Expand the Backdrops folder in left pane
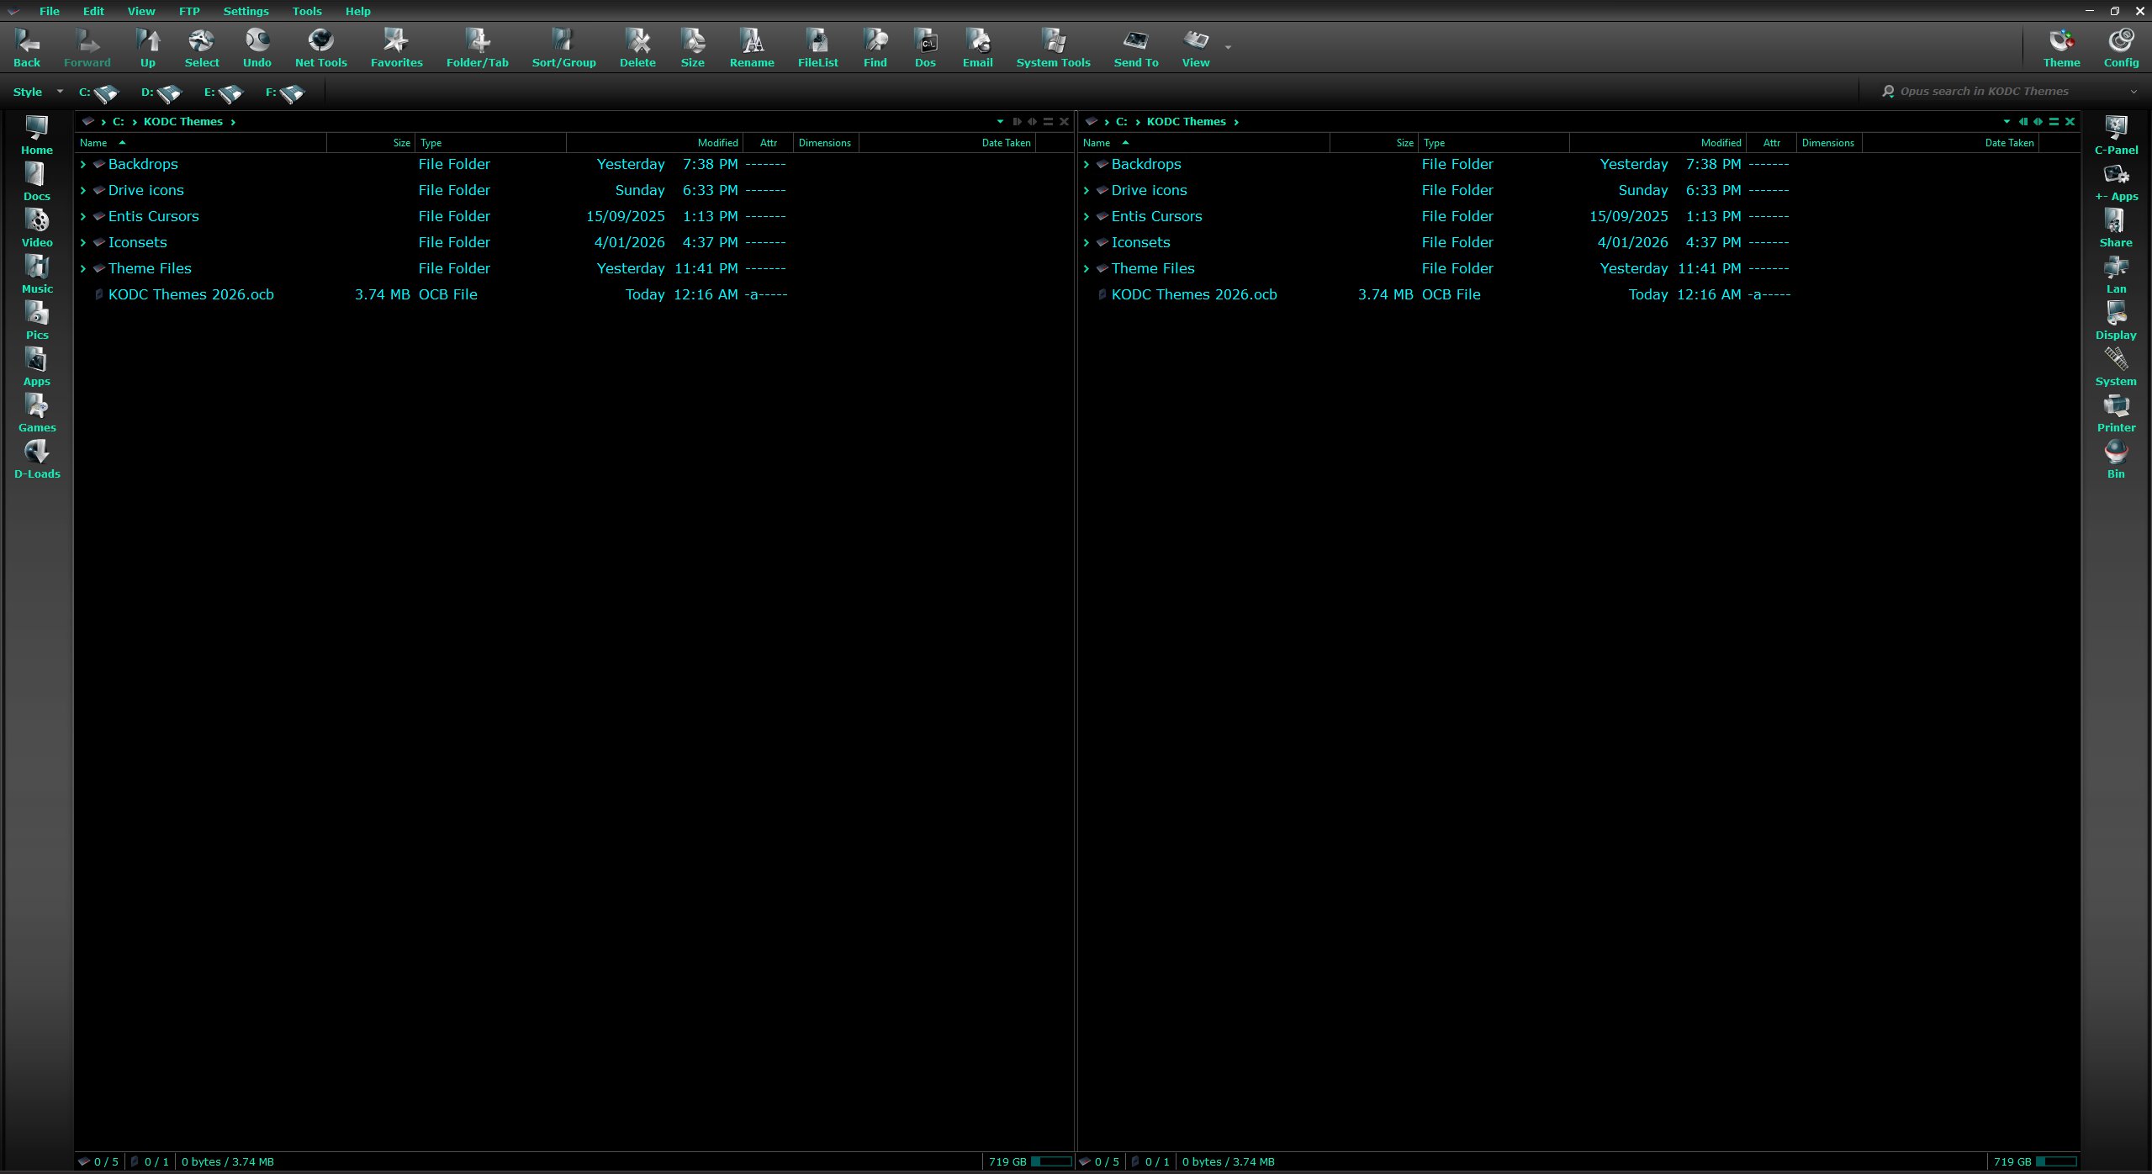The image size is (2152, 1174). 83,165
